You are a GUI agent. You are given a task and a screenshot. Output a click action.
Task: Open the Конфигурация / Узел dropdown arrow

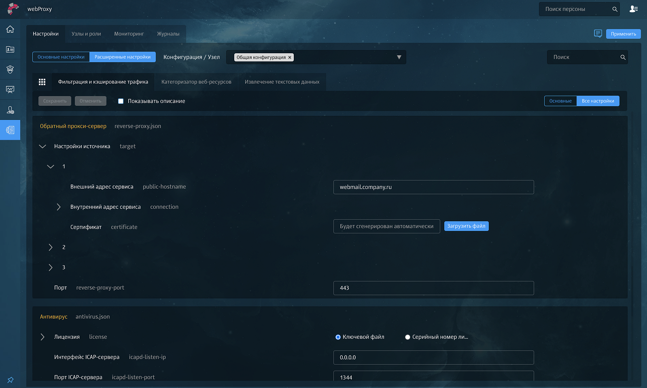coord(399,57)
